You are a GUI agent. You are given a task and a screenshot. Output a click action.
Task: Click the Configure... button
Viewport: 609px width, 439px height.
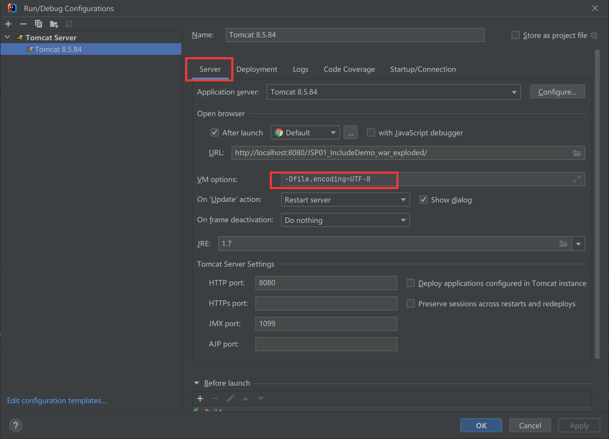point(557,92)
